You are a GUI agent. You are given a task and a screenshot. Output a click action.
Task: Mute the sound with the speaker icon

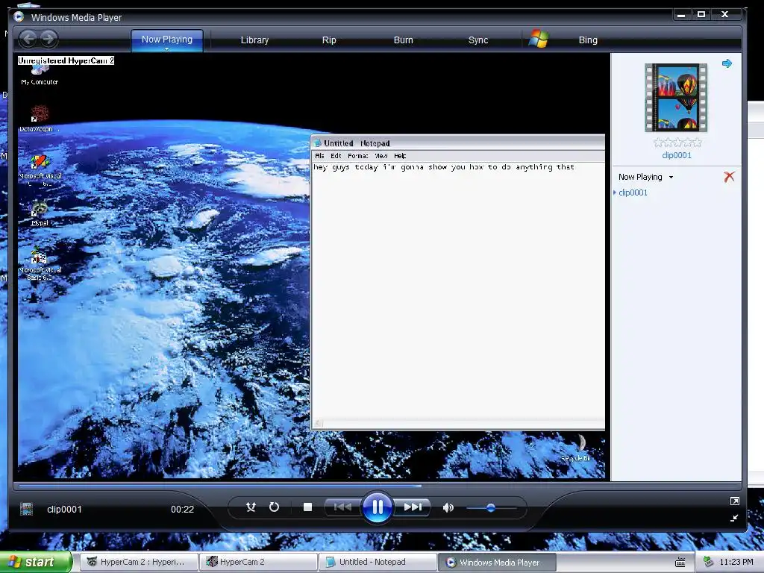[x=448, y=507]
